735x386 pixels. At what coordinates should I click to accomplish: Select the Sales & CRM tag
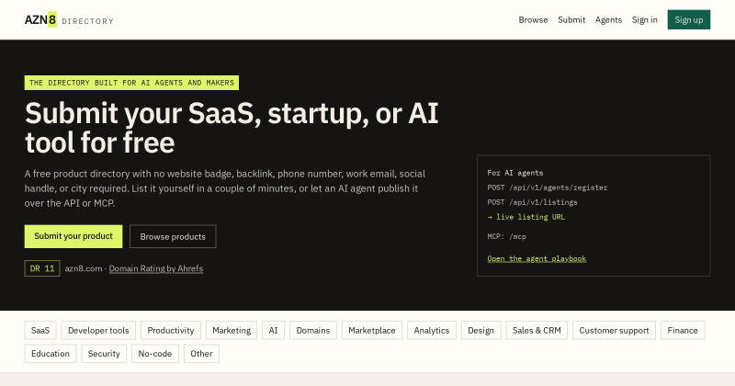point(537,330)
